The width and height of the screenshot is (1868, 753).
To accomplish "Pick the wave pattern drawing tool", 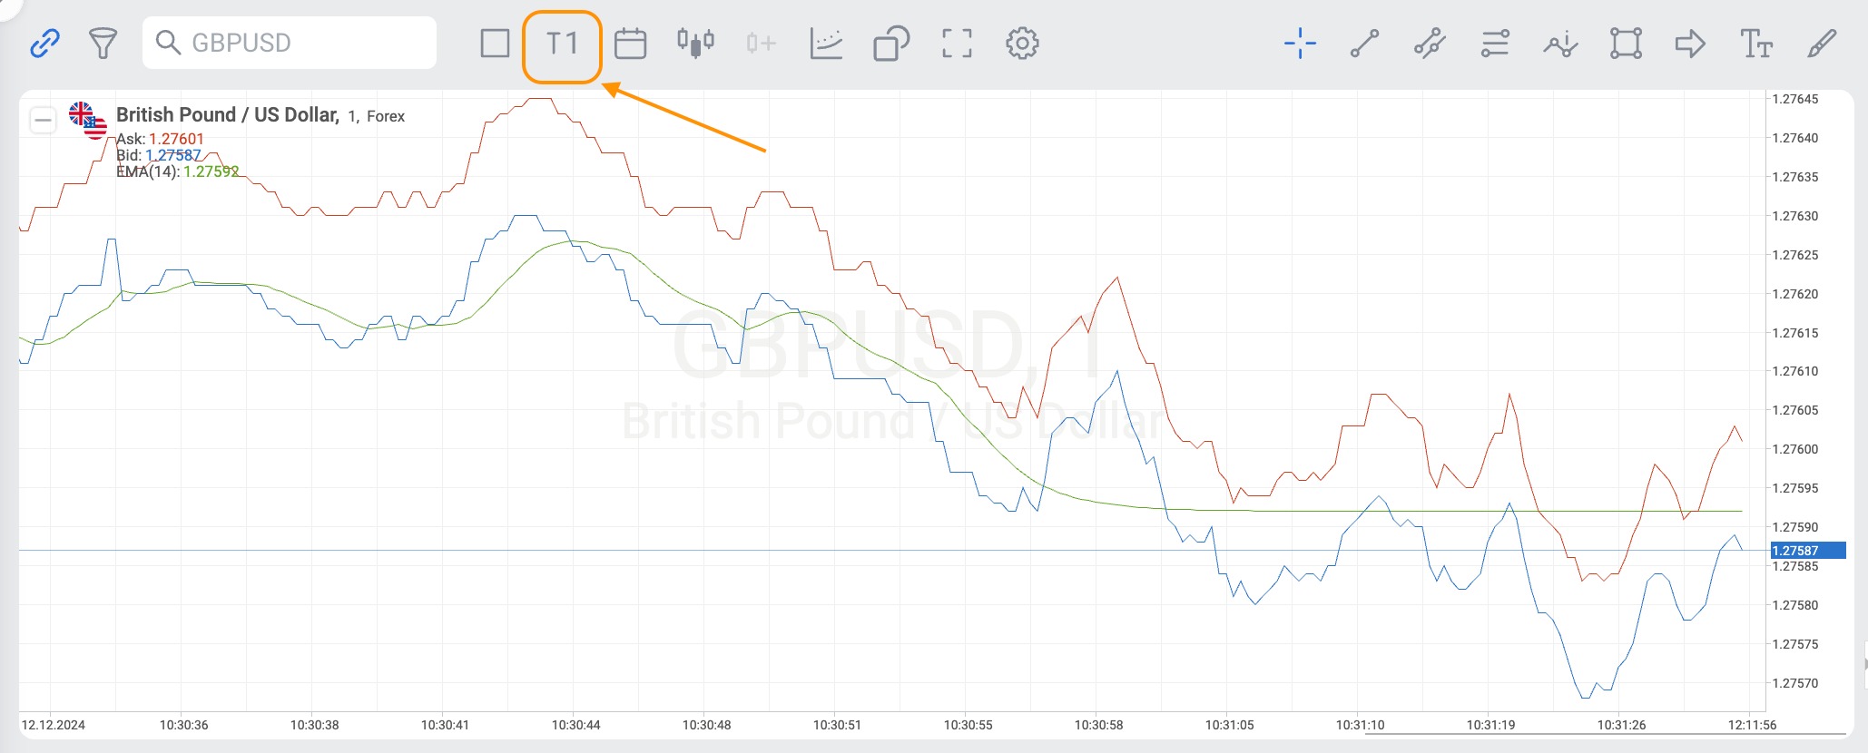I will (x=1560, y=44).
